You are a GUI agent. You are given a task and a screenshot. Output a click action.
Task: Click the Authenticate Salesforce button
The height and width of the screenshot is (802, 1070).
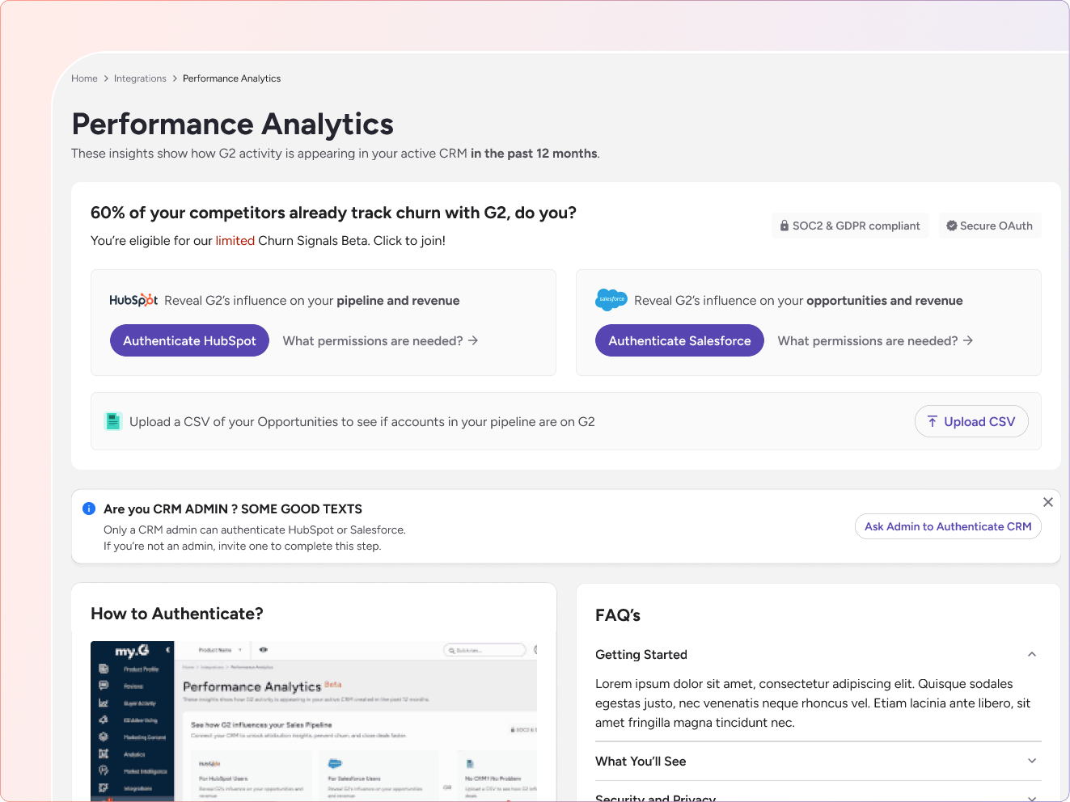(679, 340)
